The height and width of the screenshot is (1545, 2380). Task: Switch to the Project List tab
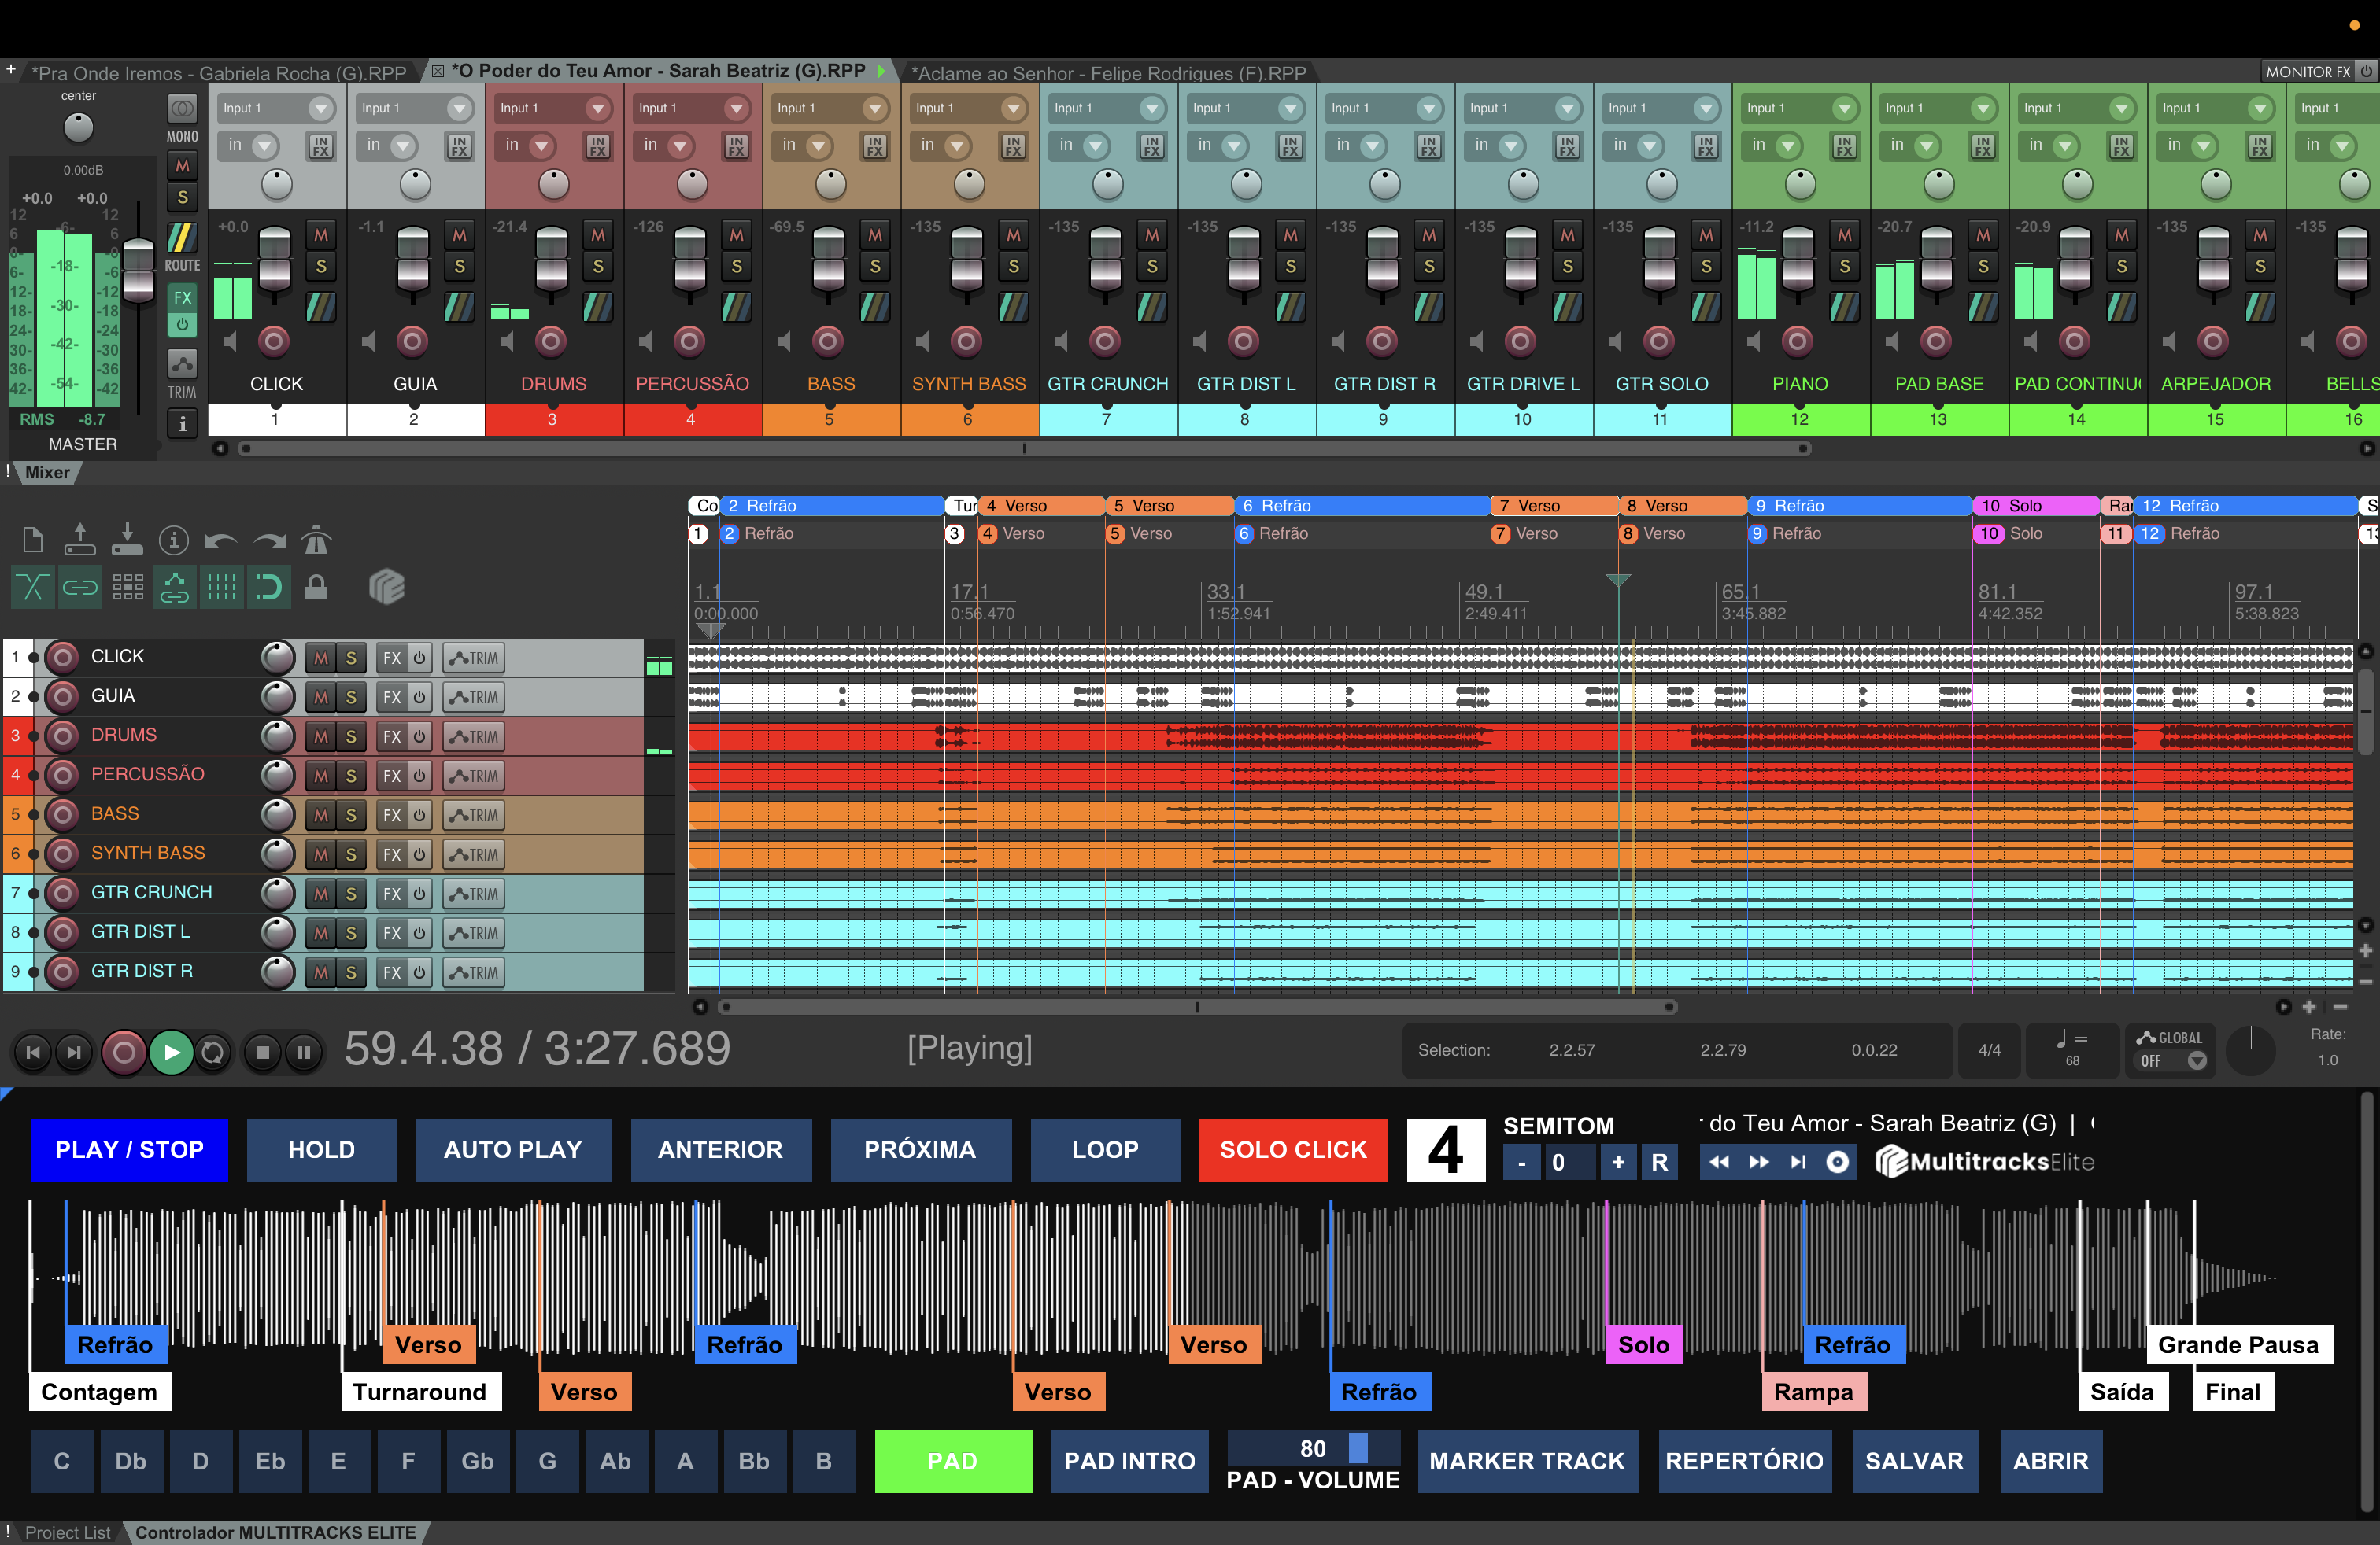point(67,1532)
